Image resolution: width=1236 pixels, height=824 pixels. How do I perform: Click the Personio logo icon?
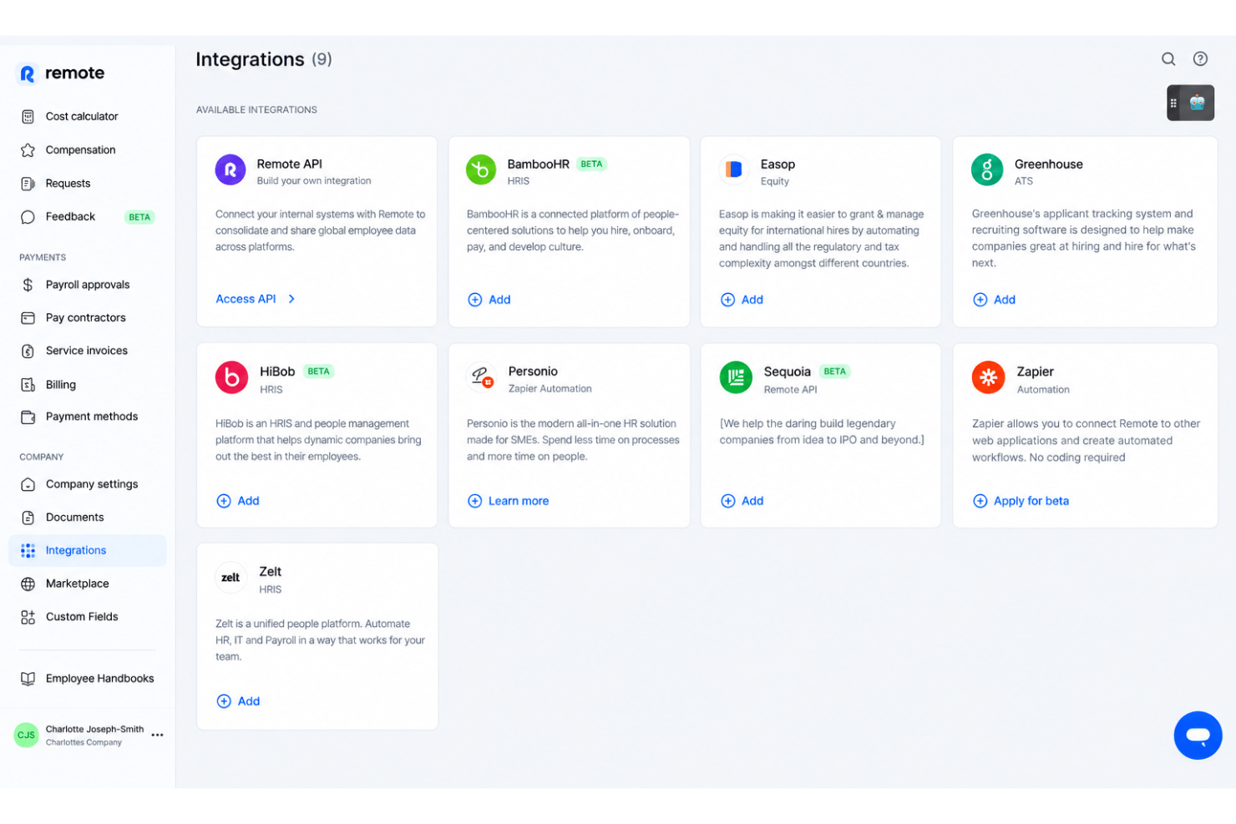coord(482,377)
